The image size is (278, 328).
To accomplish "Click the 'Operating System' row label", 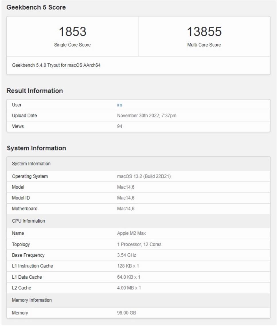I will point(30,176).
